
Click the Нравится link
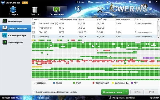(154, 98)
